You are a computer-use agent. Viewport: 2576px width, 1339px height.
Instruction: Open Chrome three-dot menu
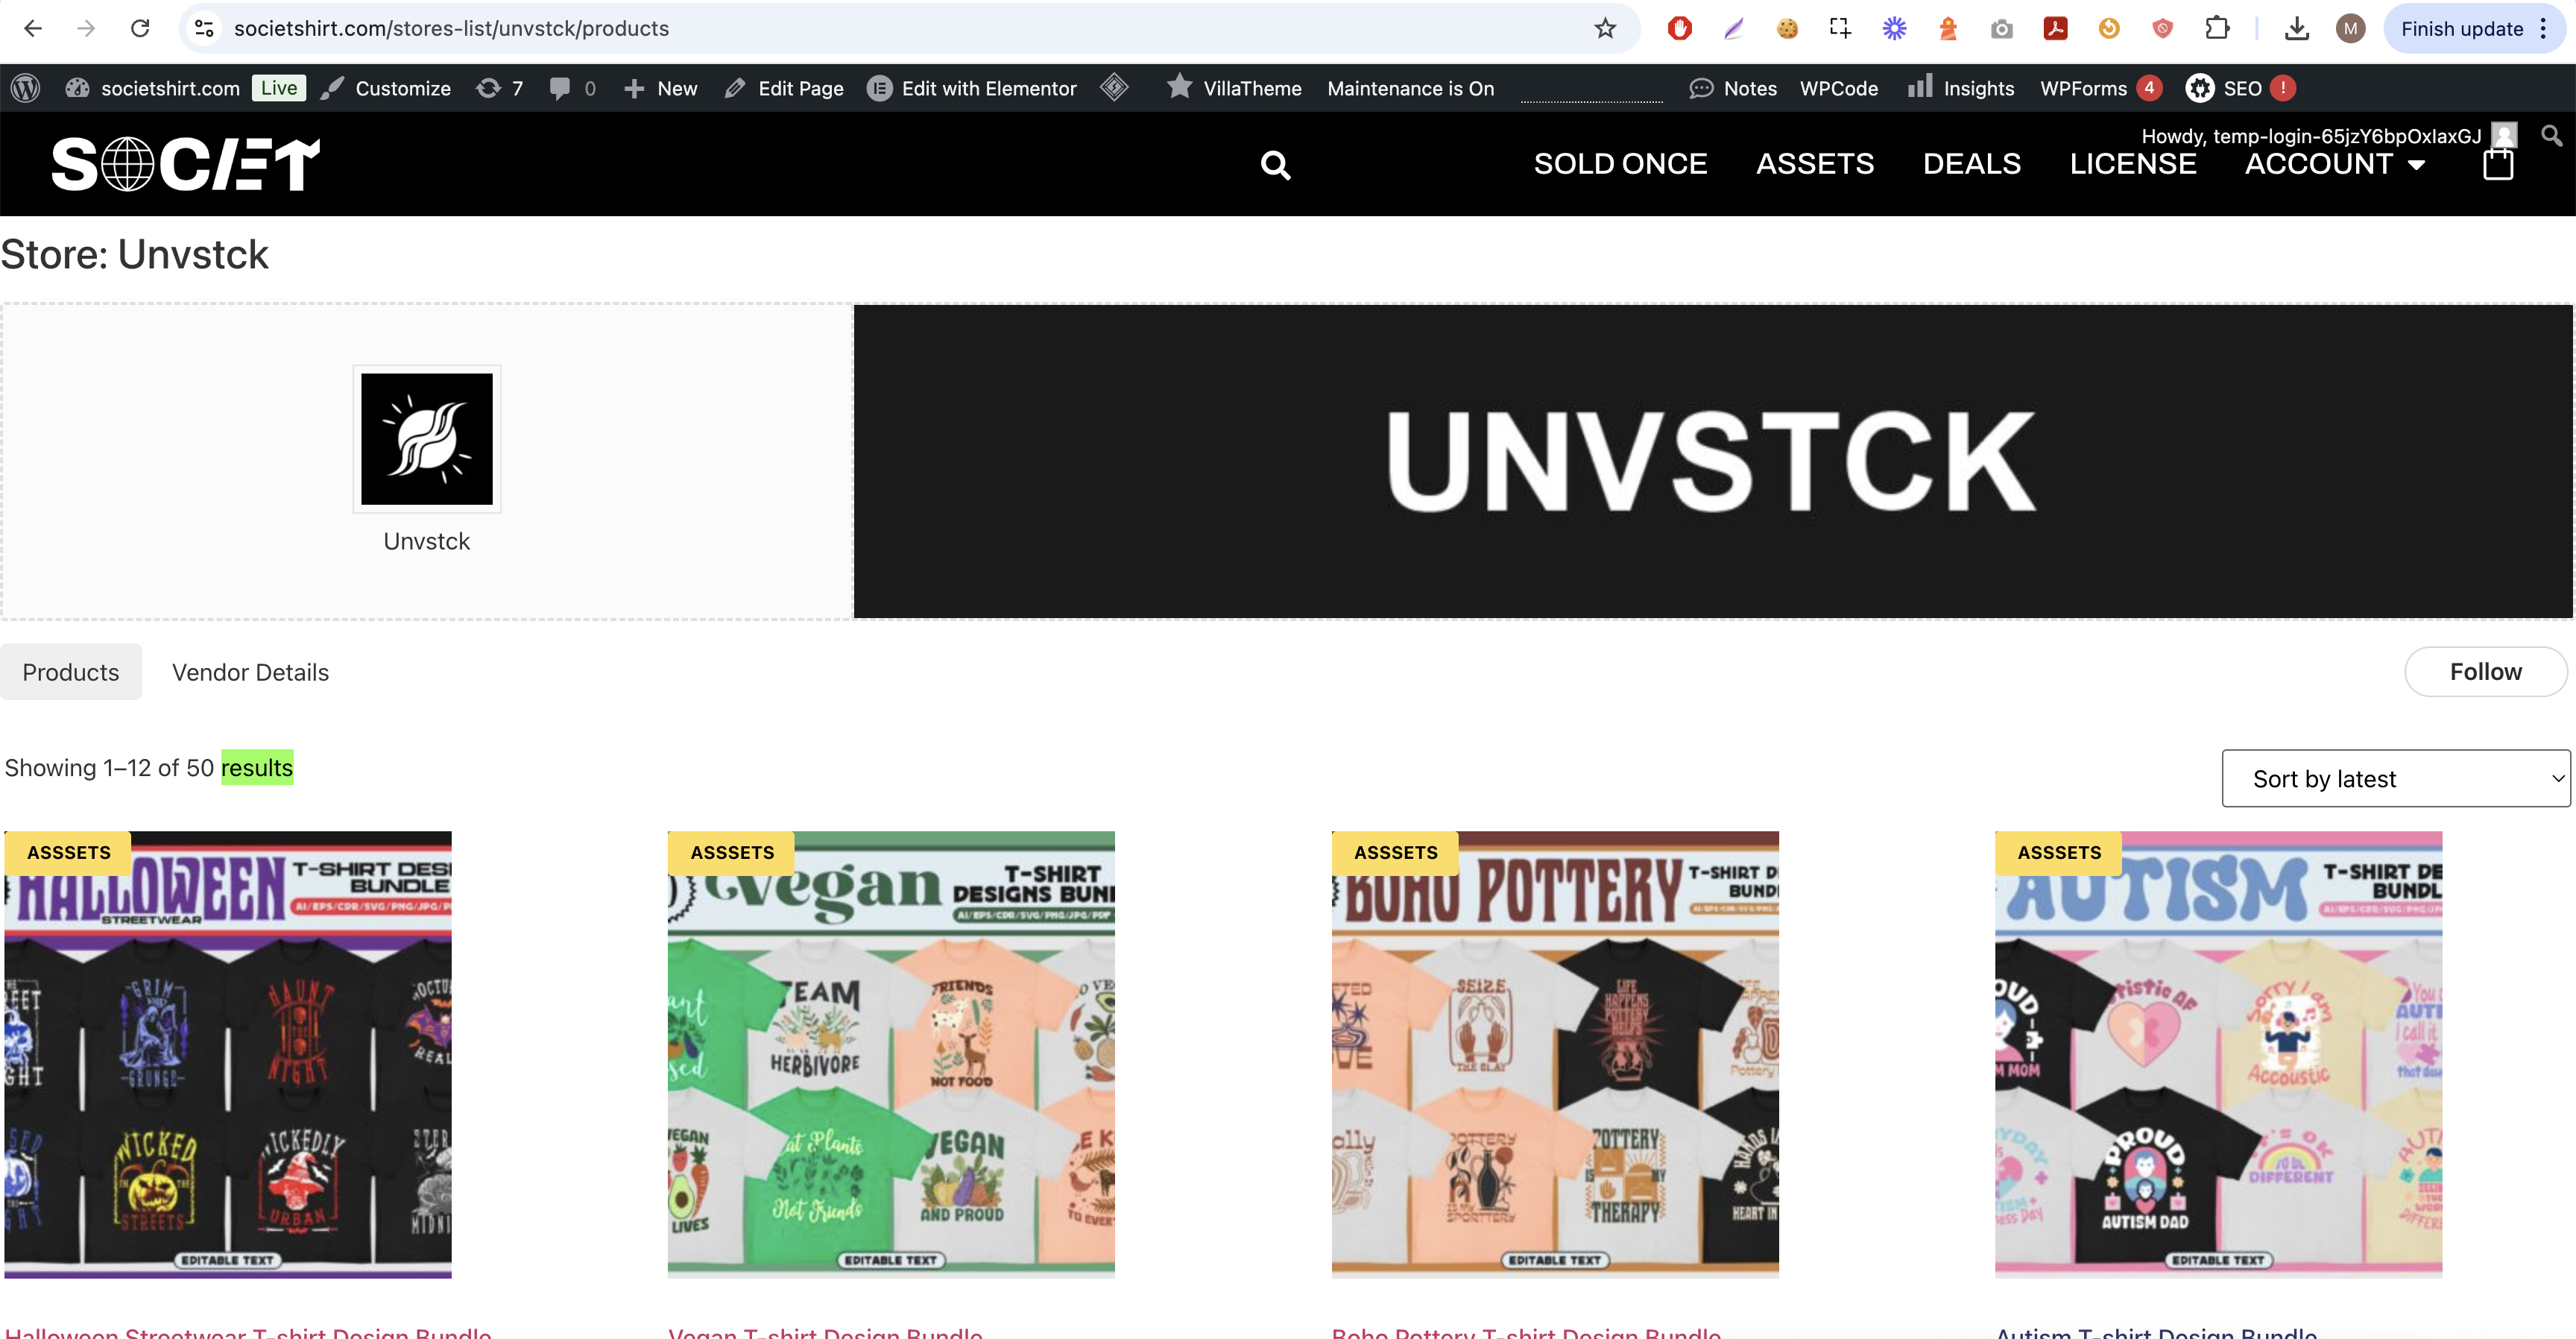[2543, 28]
